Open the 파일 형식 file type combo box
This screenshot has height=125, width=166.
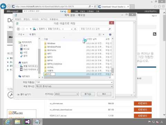74,86
